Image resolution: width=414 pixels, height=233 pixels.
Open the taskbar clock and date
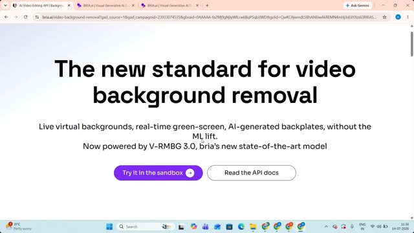click(x=400, y=227)
